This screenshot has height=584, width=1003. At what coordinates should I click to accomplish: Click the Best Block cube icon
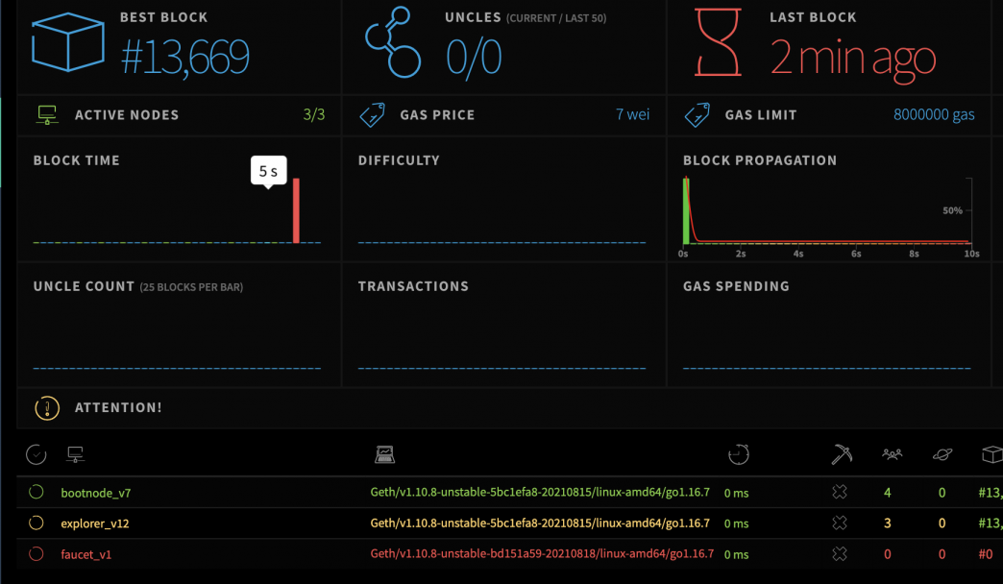tap(67, 43)
